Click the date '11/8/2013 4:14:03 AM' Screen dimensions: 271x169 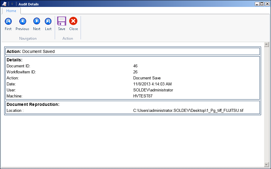[152, 84]
